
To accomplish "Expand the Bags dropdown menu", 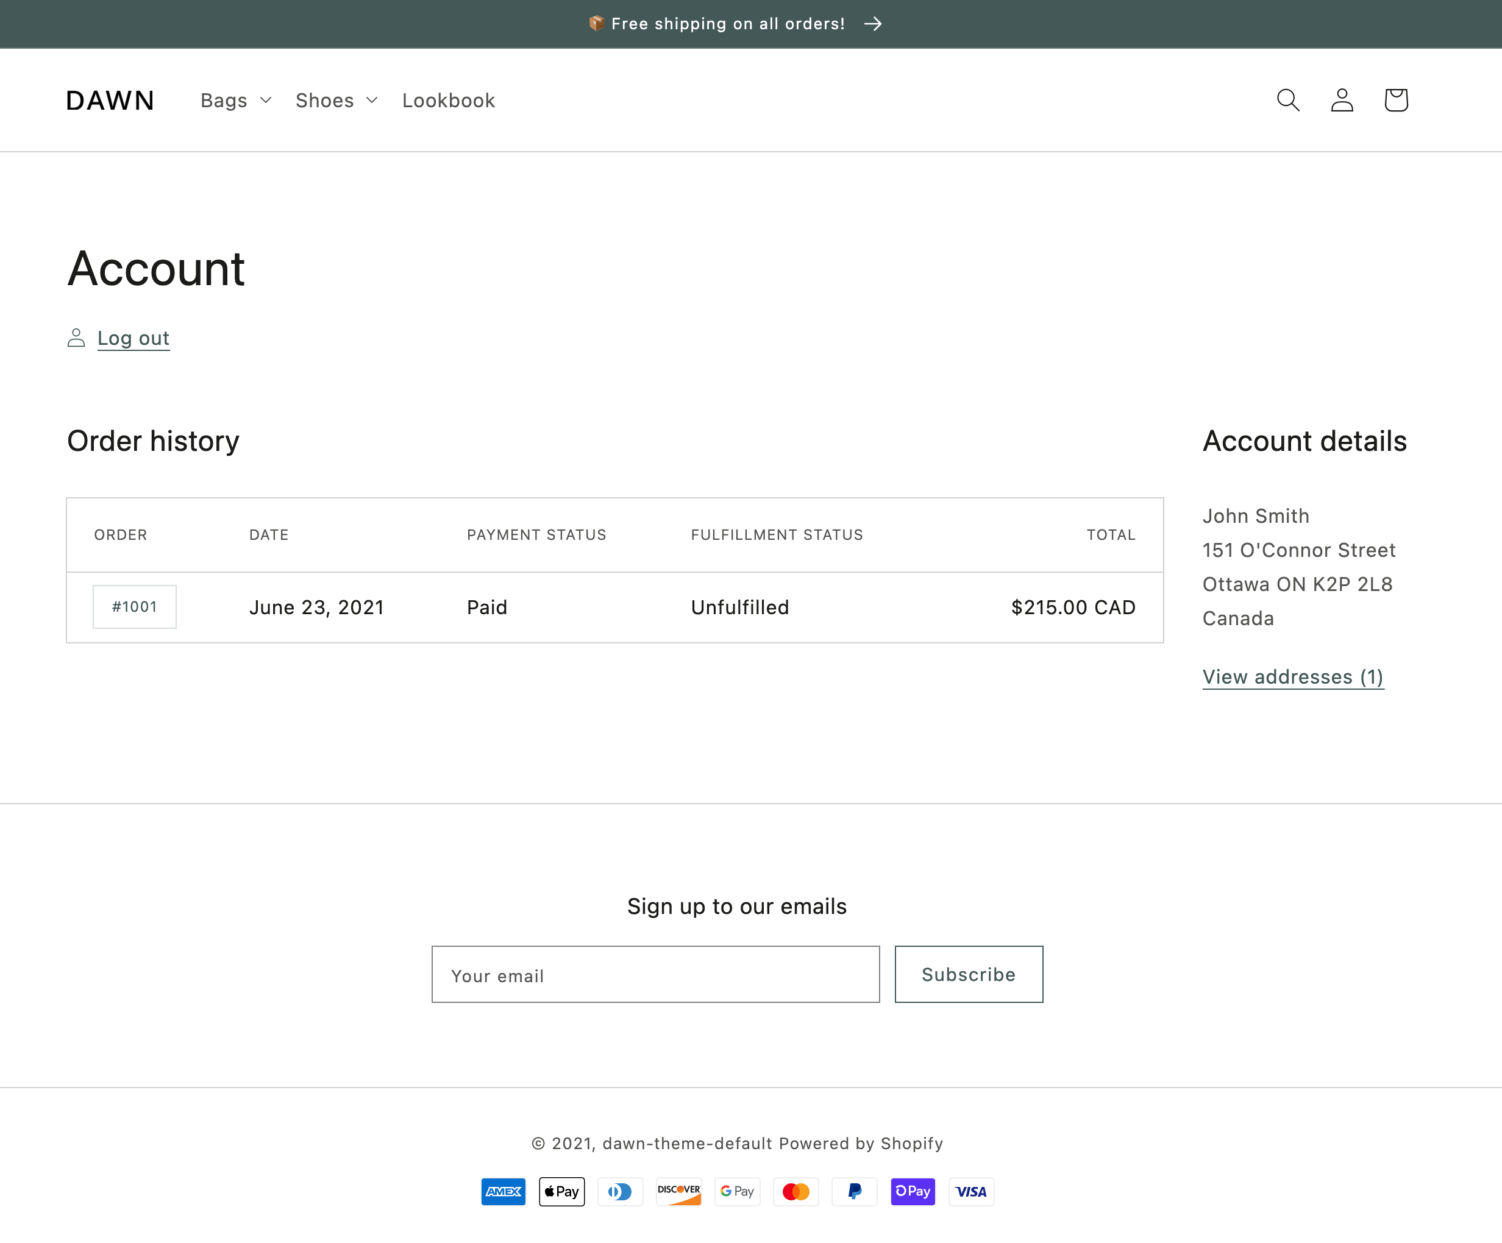I will pos(236,101).
